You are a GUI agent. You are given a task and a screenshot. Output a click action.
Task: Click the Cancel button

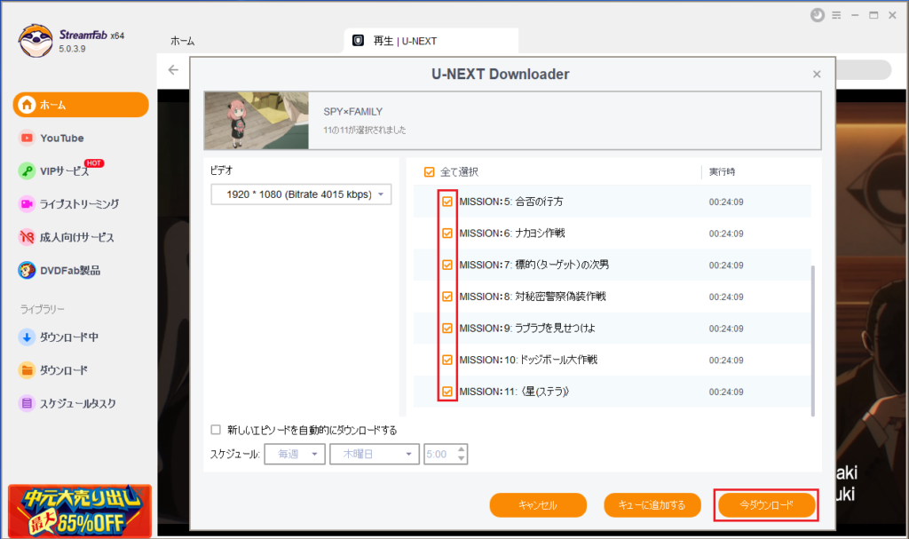coord(538,505)
